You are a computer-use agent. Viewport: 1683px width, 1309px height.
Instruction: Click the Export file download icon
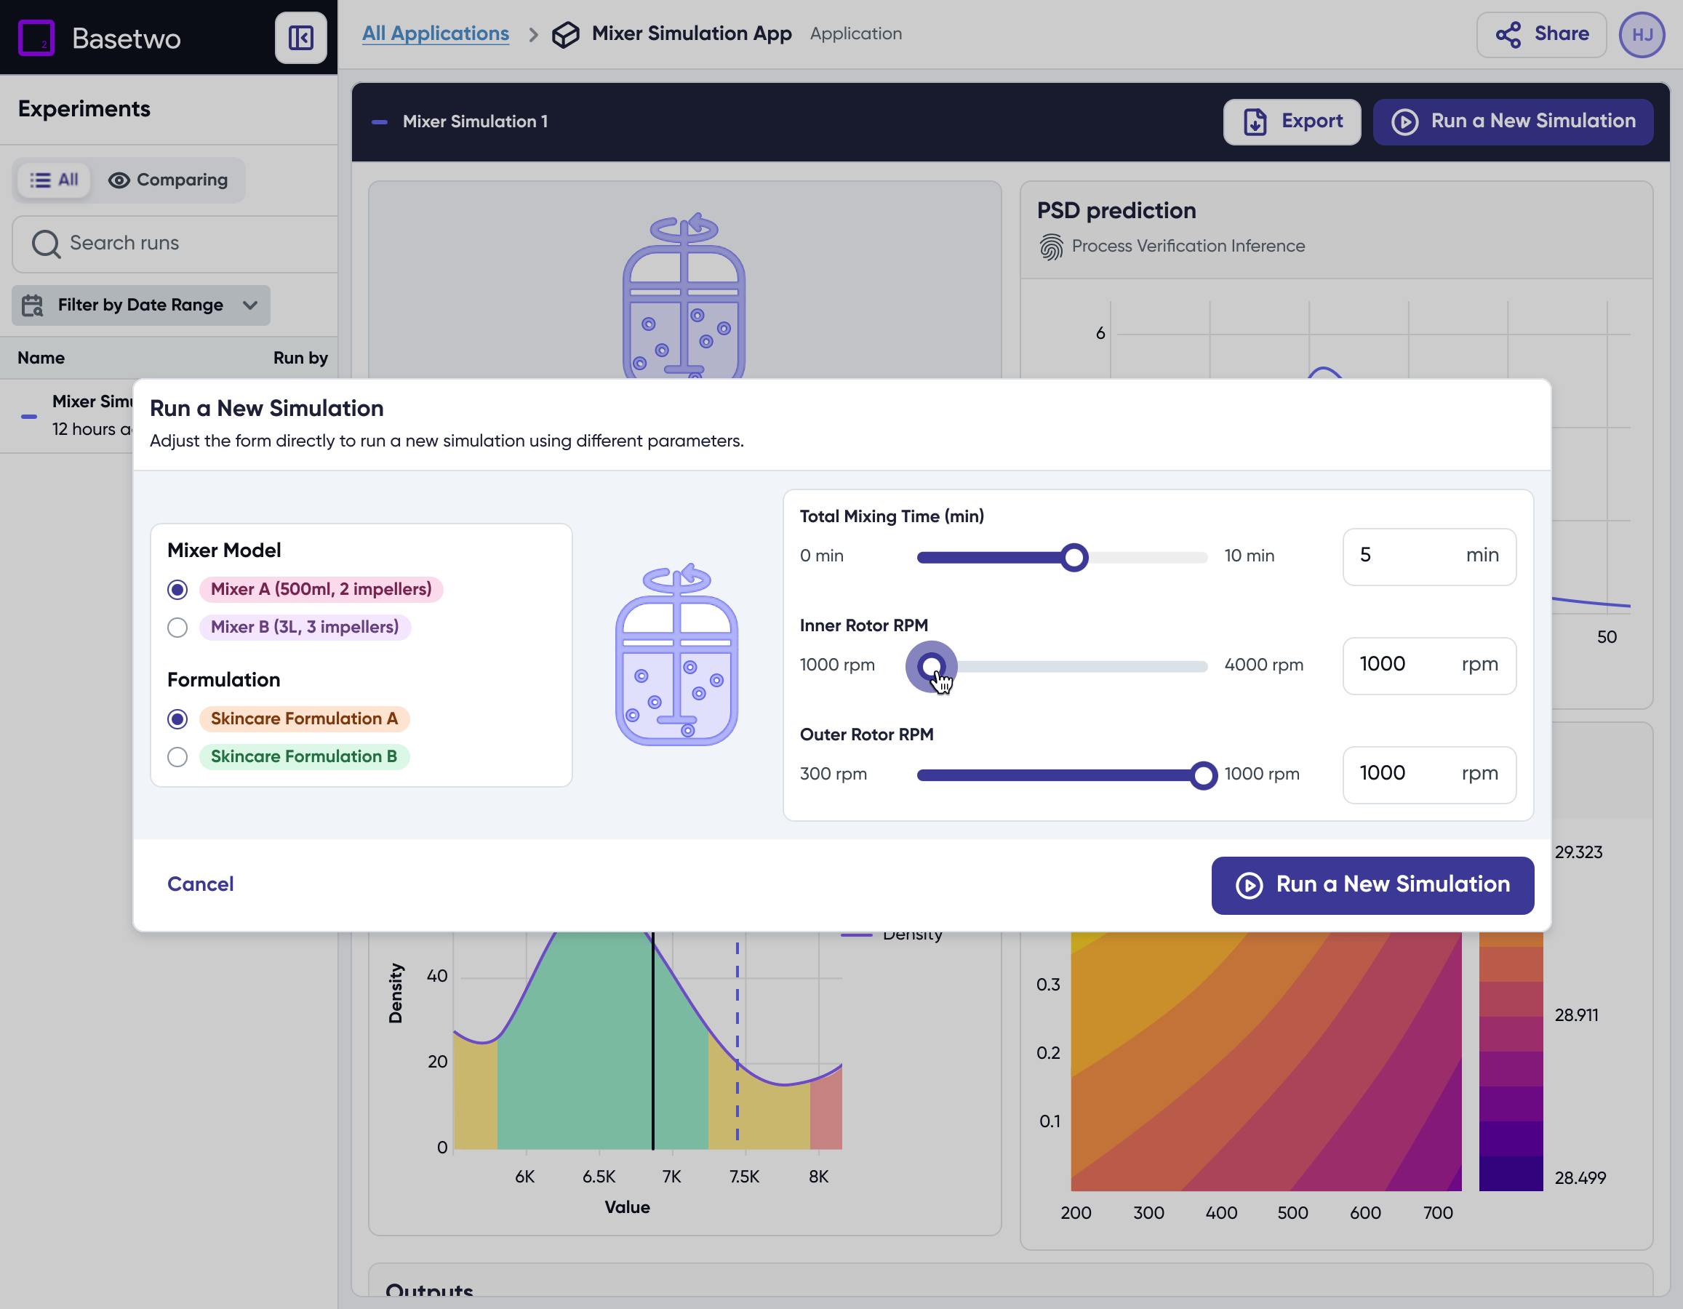tap(1255, 121)
